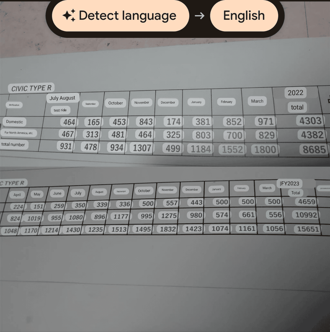Select the value 829
The height and width of the screenshot is (332, 330).
click(x=266, y=135)
